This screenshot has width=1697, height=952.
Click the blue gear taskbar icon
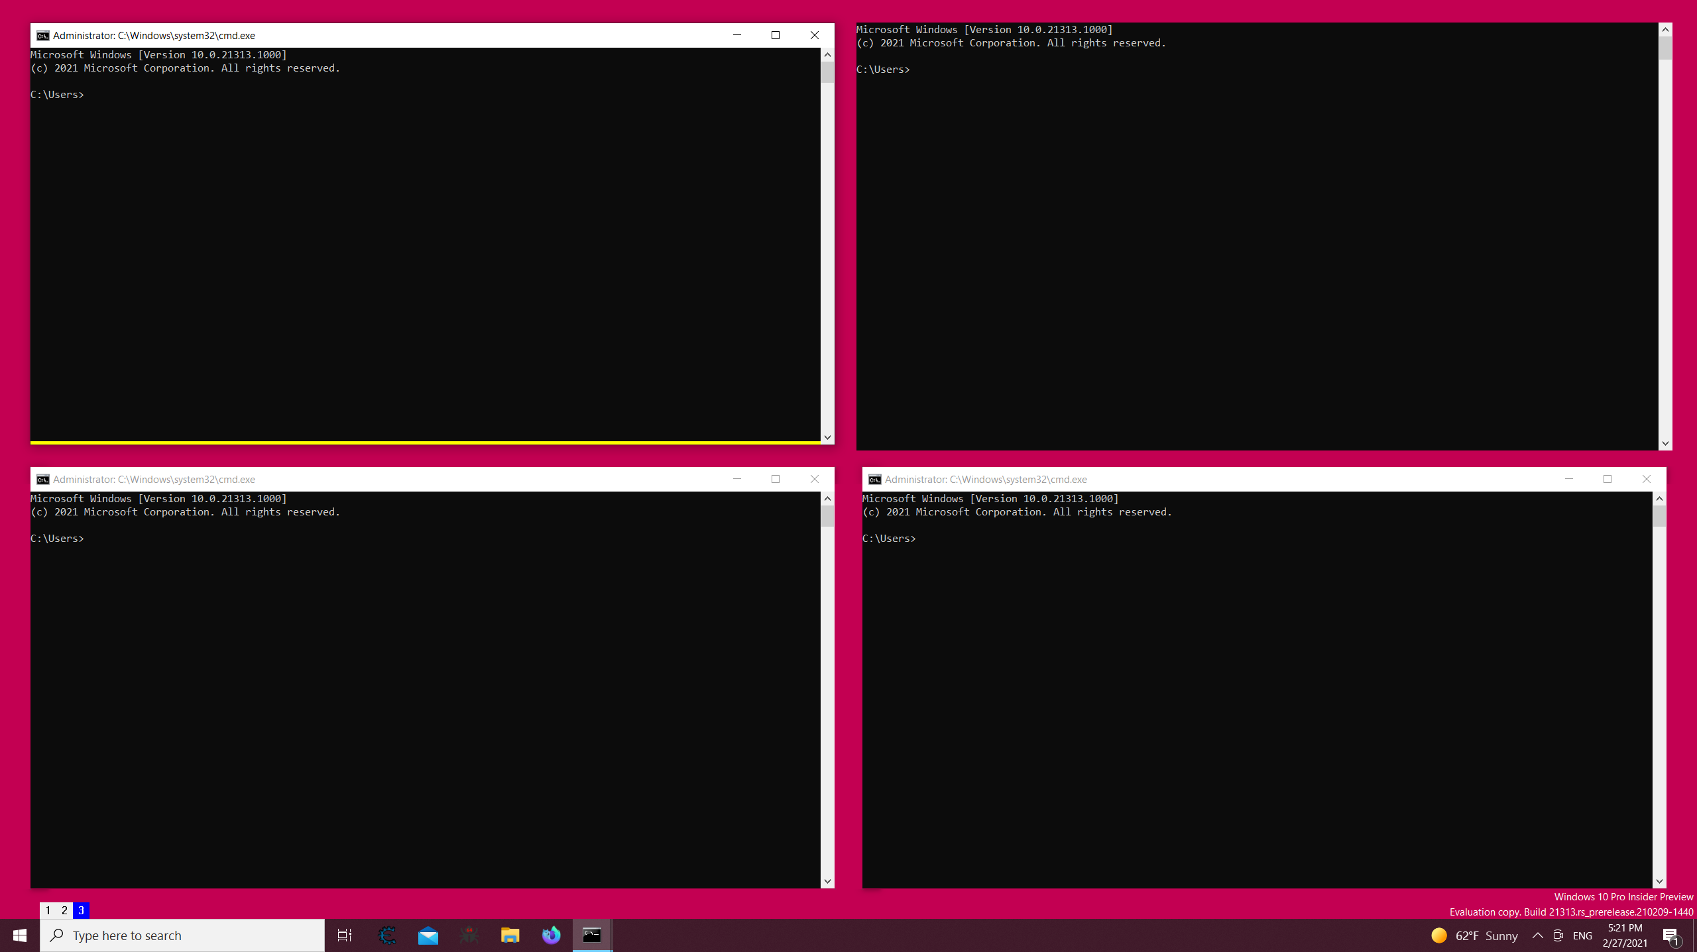point(387,935)
